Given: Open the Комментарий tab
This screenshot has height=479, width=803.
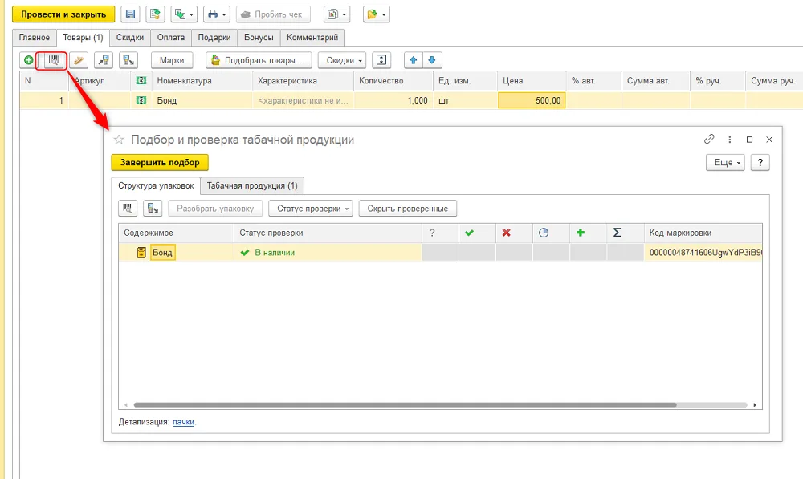Looking at the screenshot, I should tap(312, 38).
